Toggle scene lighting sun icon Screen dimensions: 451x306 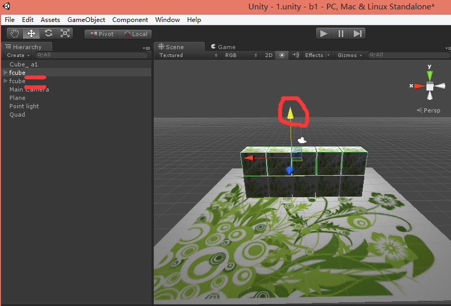(282, 55)
